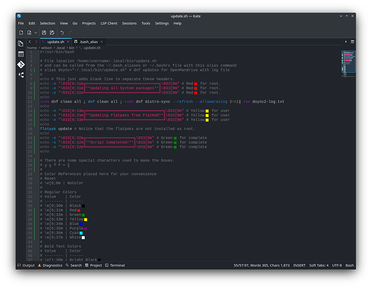Click the purple swatch next to Purple
Viewport: 371px width, 288px height.
pos(86,229)
